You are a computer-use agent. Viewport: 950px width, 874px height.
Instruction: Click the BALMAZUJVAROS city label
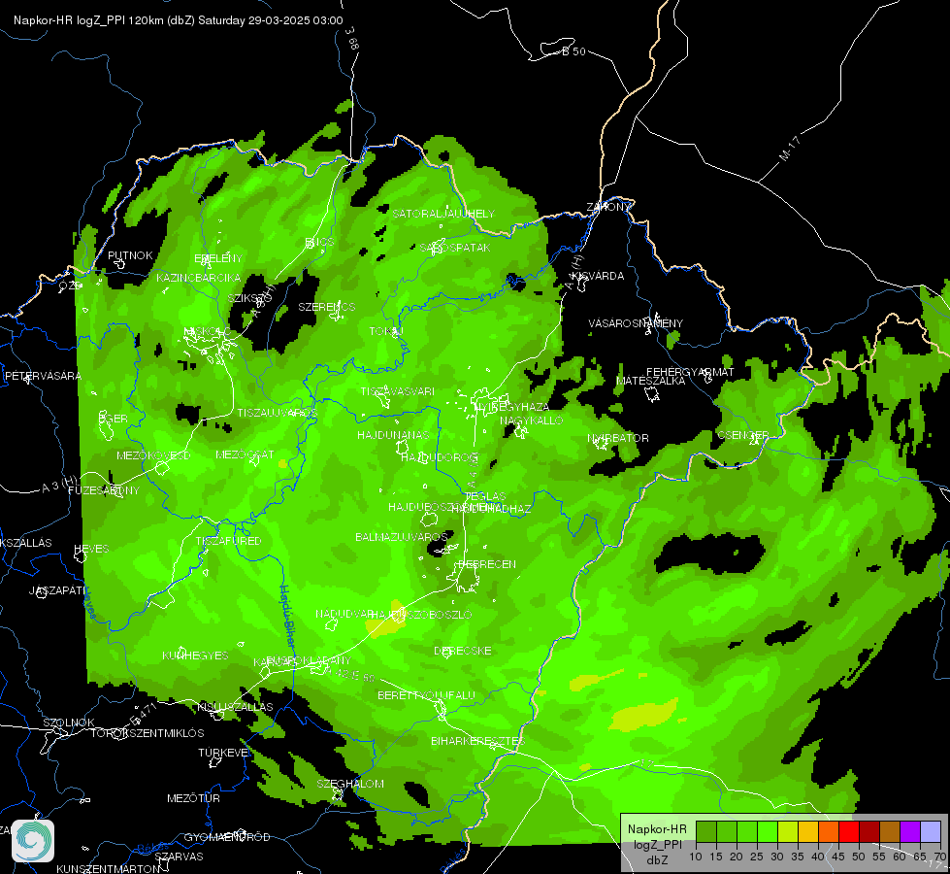click(x=402, y=537)
